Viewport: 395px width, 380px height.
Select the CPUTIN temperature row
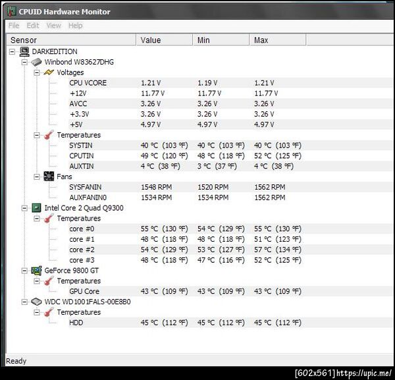[x=230, y=155]
